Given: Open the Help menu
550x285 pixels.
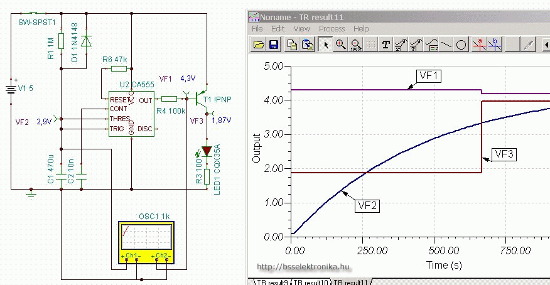Looking at the screenshot, I should 361,29.
